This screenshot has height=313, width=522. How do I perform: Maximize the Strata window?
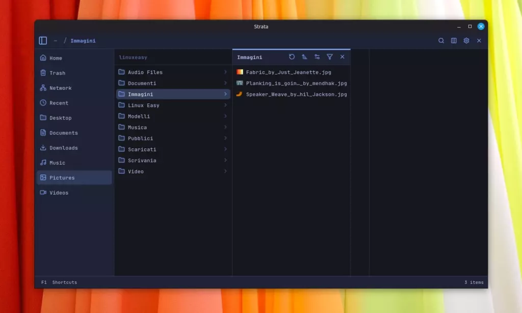click(470, 27)
